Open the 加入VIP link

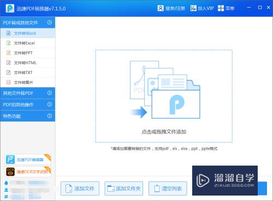tap(206, 8)
